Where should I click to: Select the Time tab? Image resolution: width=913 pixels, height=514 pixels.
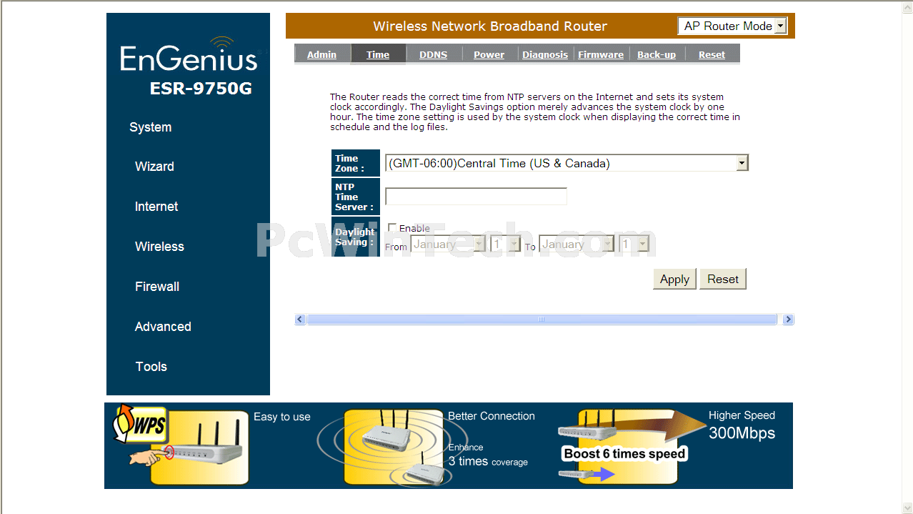[378, 54]
